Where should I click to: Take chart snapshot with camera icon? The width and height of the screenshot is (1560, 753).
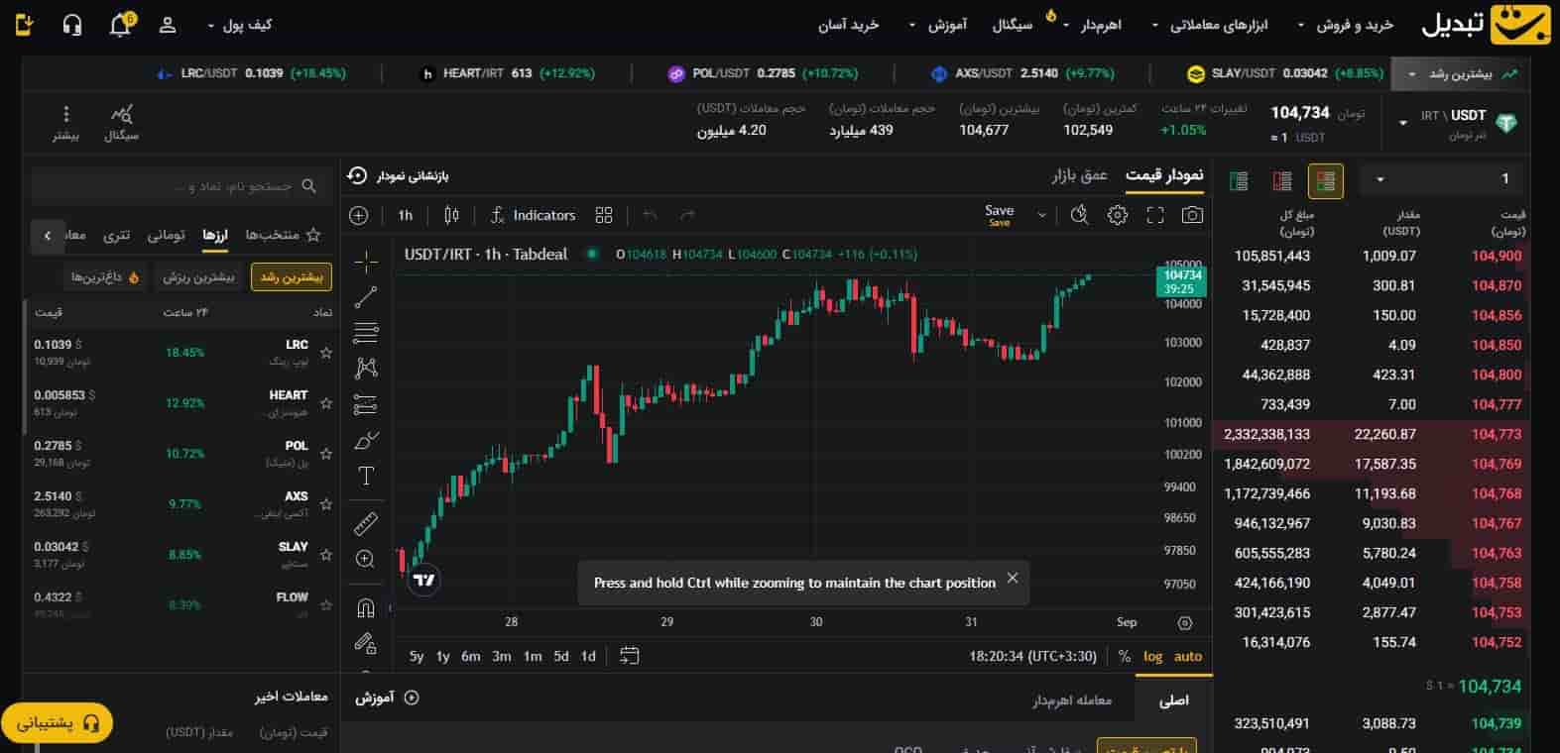(1193, 215)
